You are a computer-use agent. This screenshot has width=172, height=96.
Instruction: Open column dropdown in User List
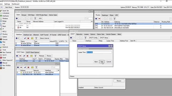[x=92, y=22]
